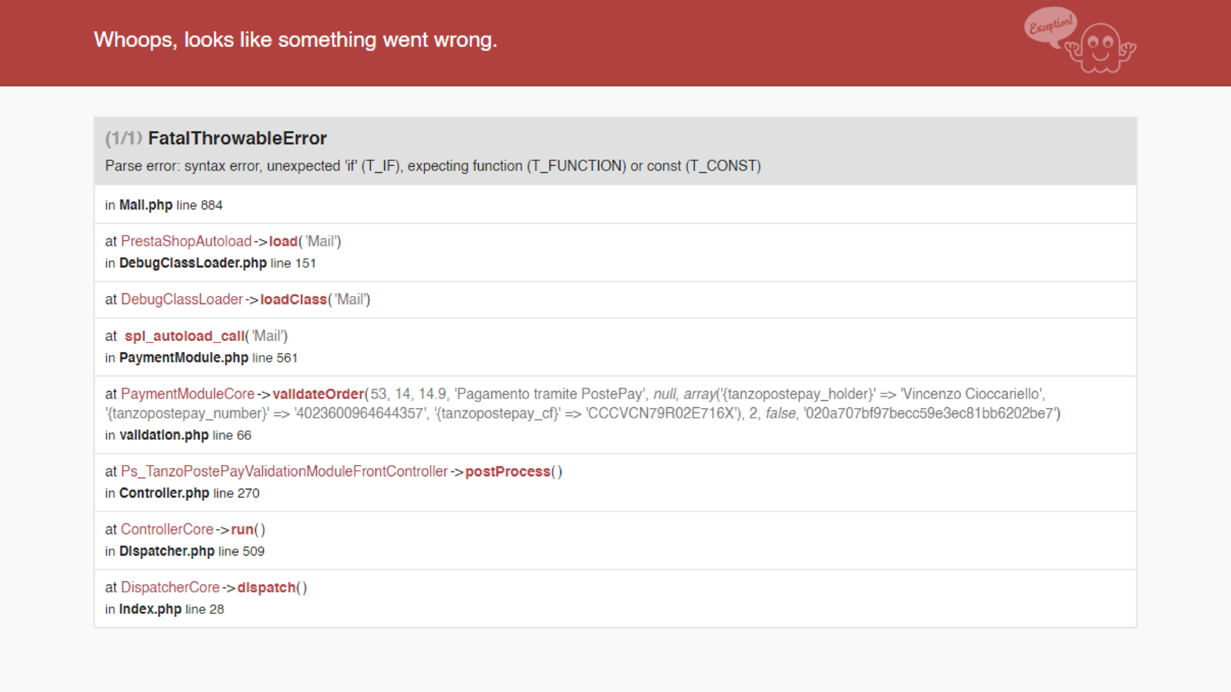Click the load method link
This screenshot has width=1231, height=692.
[x=283, y=242]
